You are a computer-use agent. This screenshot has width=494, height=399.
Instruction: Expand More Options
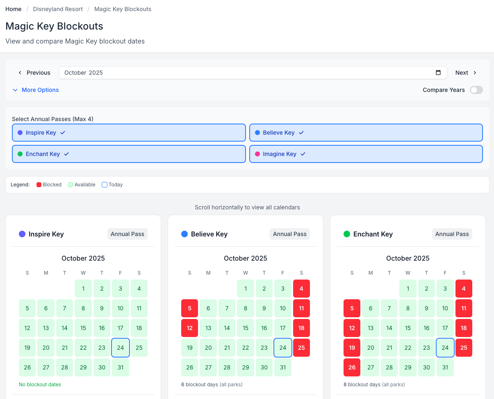[36, 90]
